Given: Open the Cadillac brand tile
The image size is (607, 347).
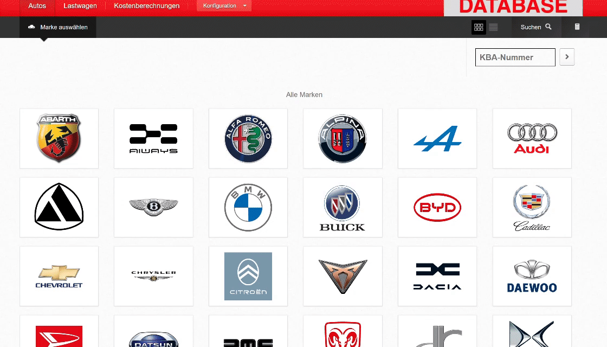Looking at the screenshot, I should [532, 207].
